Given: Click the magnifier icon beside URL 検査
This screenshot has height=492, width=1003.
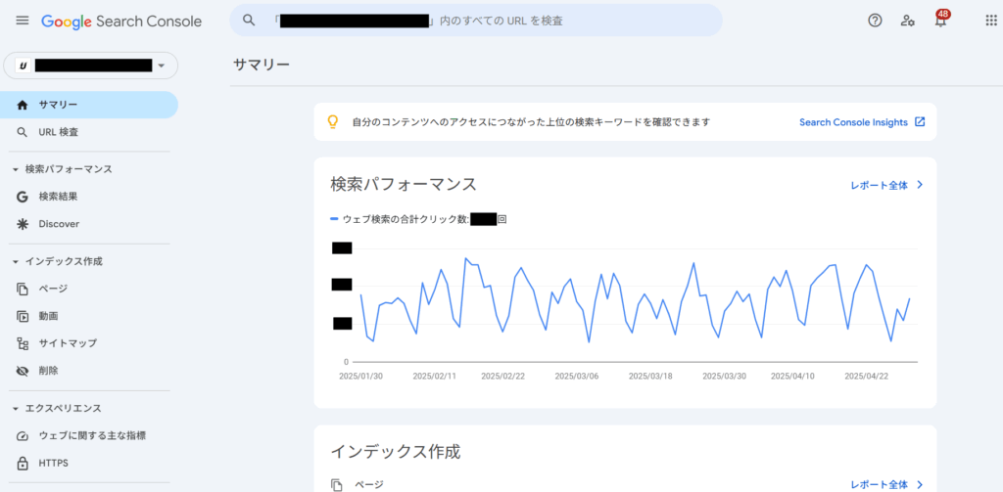Looking at the screenshot, I should point(23,132).
